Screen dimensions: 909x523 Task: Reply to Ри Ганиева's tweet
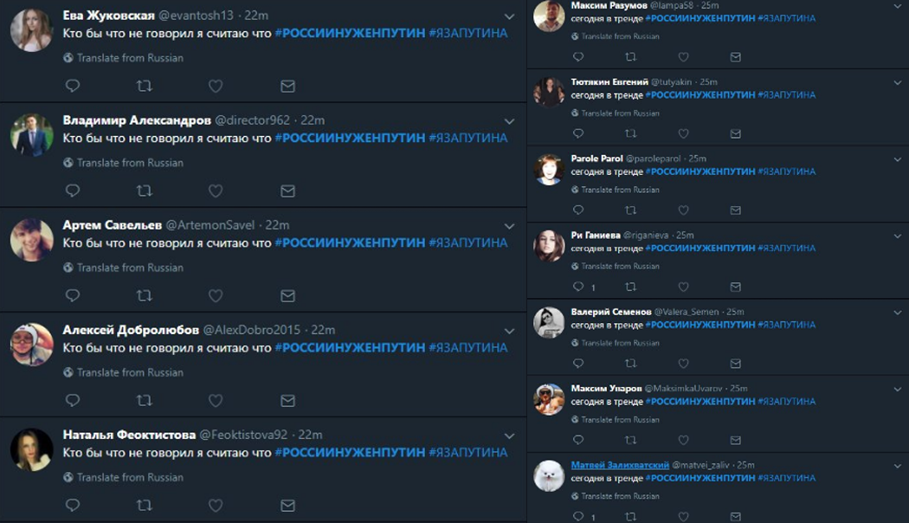coord(578,287)
